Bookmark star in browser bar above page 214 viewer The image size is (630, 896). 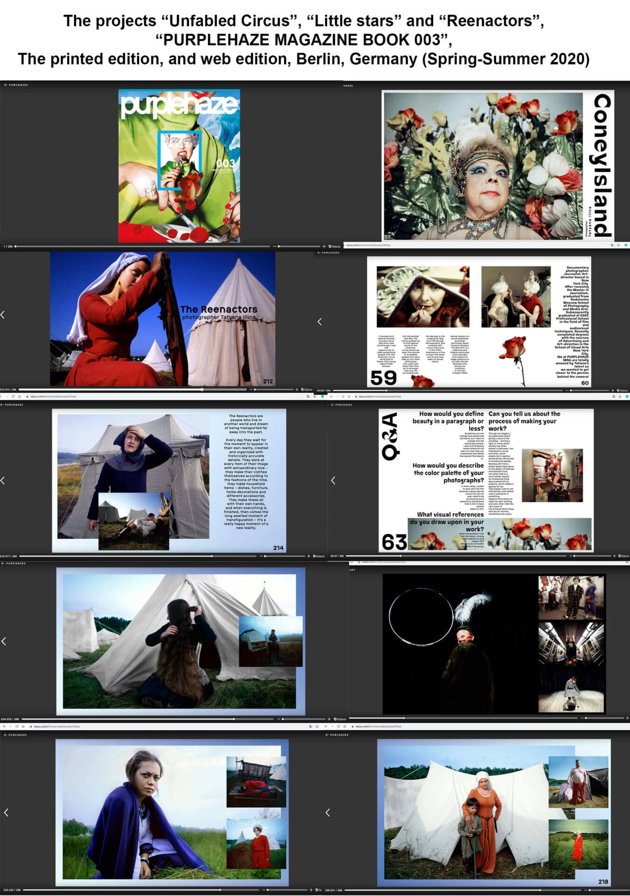click(x=315, y=396)
